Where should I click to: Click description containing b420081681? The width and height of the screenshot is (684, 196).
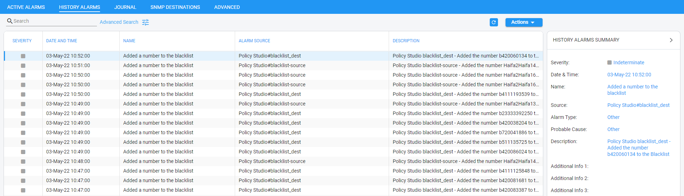466,180
